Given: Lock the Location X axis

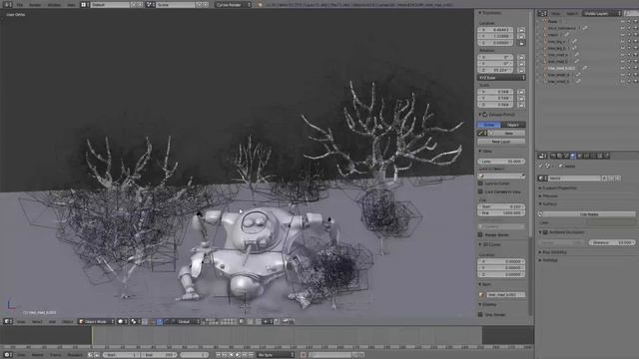Looking at the screenshot, I should (x=521, y=30).
